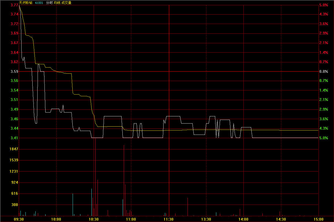Image resolution: width=334 pixels, height=222 pixels.
Task: Click the 天然粉钻 stock name in title
Action: (x=26, y=3)
